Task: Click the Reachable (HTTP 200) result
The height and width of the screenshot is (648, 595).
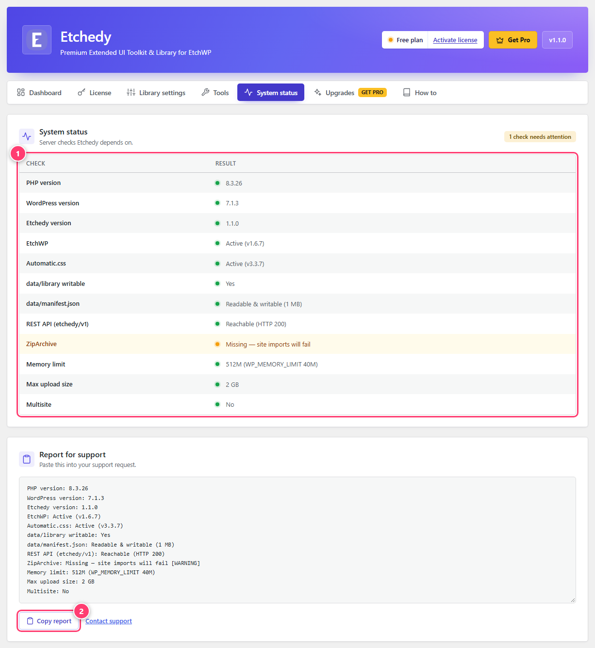Action: (x=256, y=324)
